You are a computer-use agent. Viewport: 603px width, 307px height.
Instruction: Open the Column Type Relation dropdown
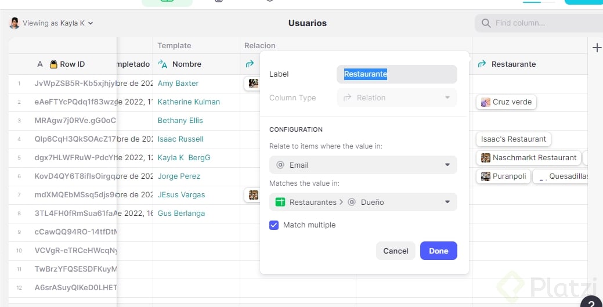pyautogui.click(x=396, y=98)
